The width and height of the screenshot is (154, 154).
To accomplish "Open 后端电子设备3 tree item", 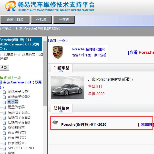I will 19,122.
